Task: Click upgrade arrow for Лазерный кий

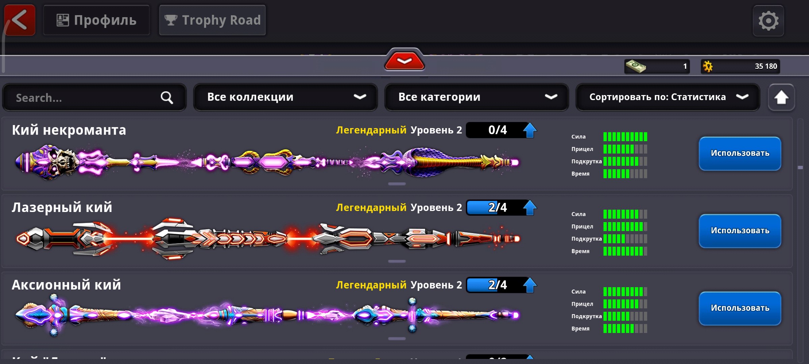Action: pos(530,208)
